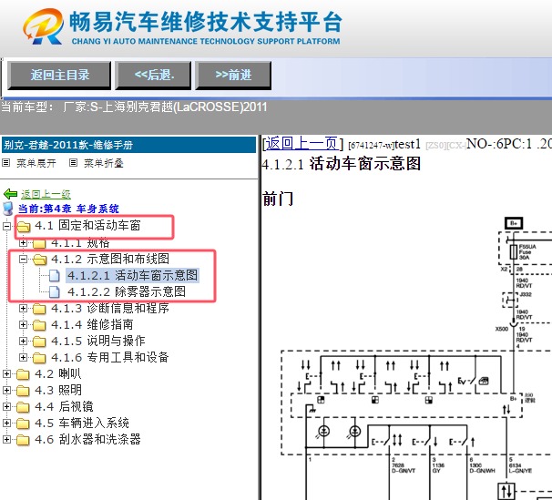Expand the 4.1.1 规格 node
Screen dimensions: 552x500
click(x=24, y=243)
